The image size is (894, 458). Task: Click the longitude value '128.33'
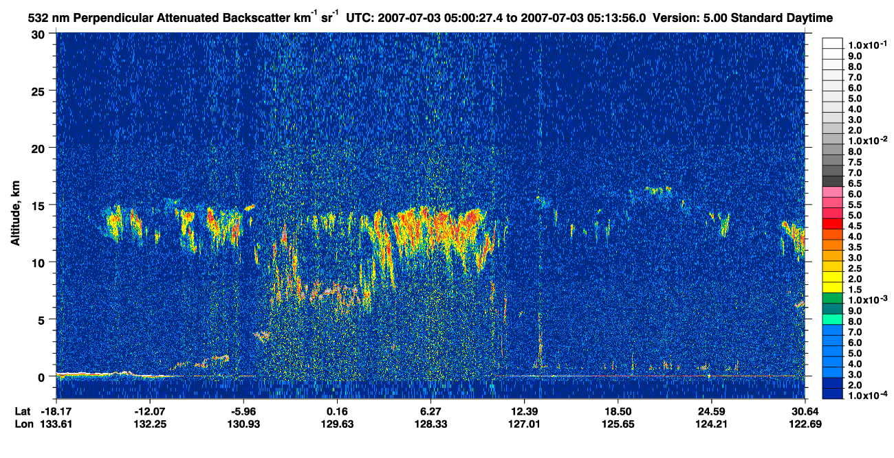(x=430, y=424)
